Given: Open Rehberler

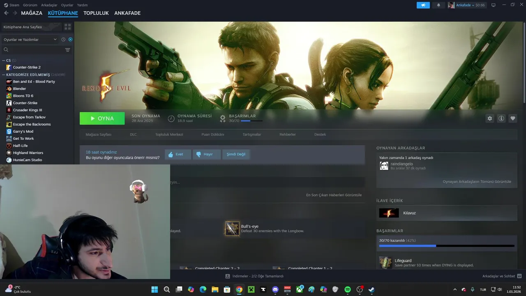Looking at the screenshot, I should (x=288, y=134).
